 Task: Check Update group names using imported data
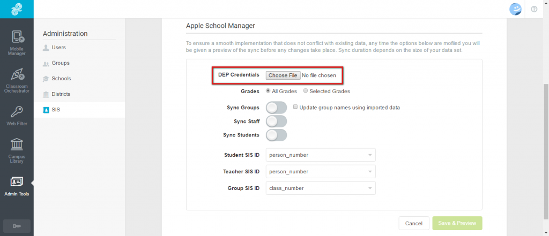(295, 107)
